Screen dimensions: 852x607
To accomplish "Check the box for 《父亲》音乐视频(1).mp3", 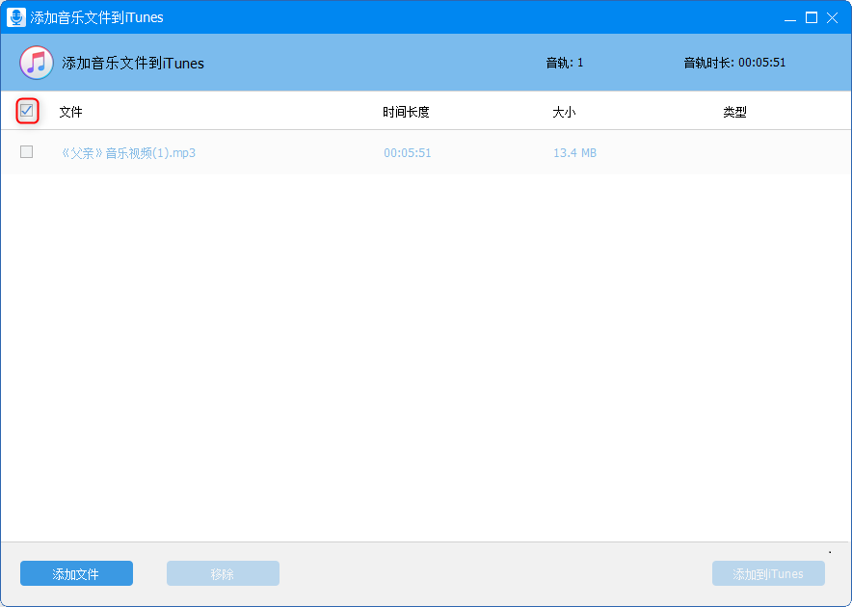I will pyautogui.click(x=27, y=151).
